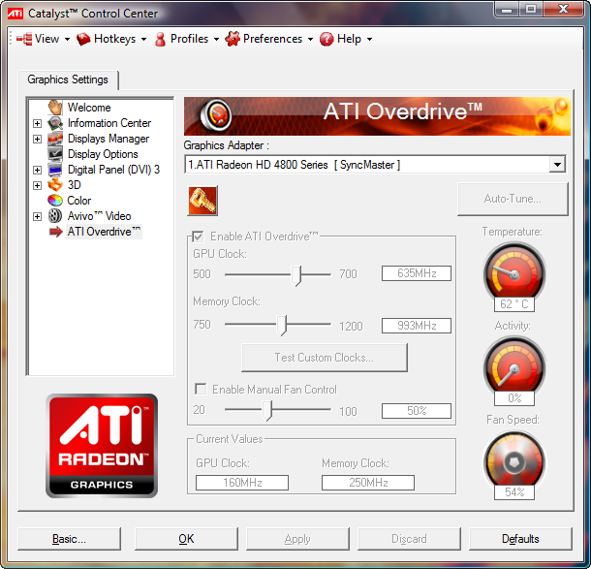Select Color in the settings tree
This screenshot has height=569, width=591.
click(79, 201)
